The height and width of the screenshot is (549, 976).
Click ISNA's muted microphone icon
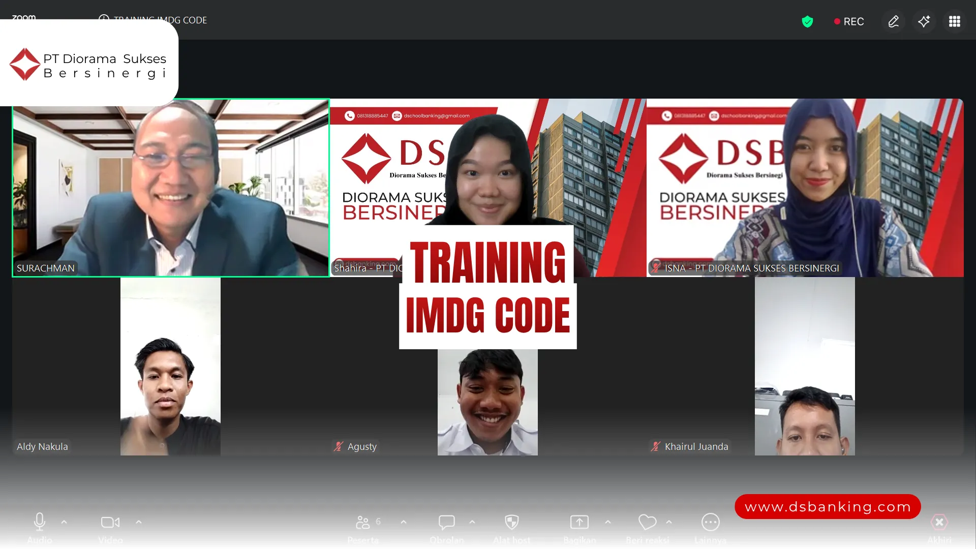click(x=656, y=268)
